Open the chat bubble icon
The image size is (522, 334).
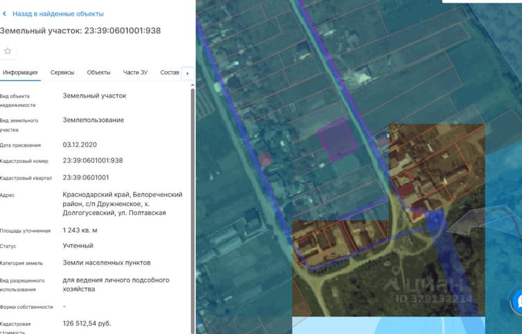[518, 301]
